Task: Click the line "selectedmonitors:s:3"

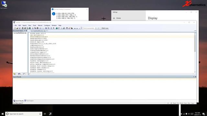Action: pos(39,37)
